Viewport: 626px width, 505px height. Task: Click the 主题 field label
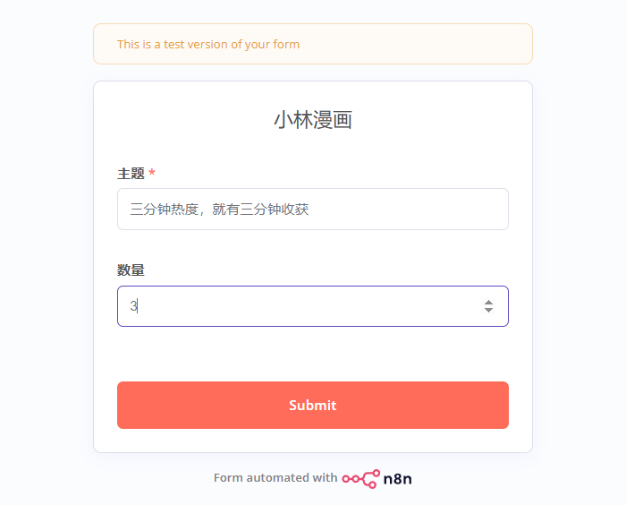[x=131, y=173]
